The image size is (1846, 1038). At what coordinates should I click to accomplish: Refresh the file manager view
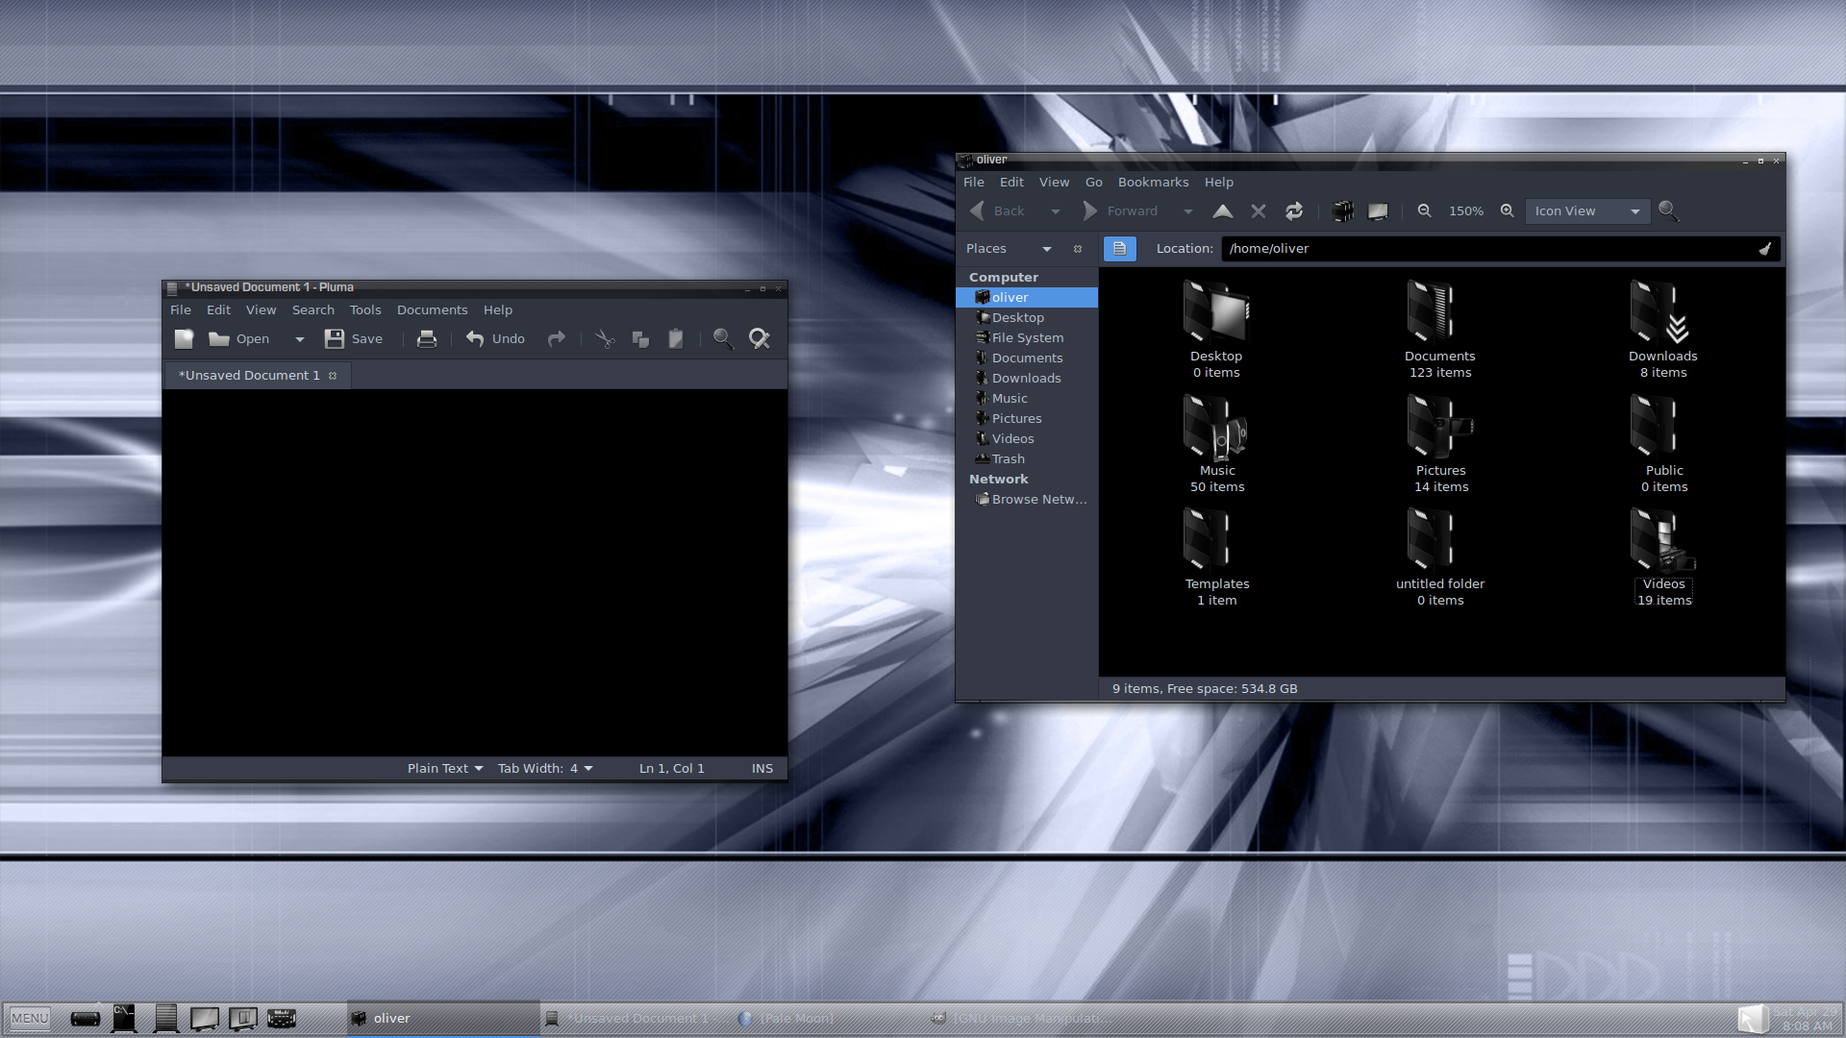coord(1294,210)
